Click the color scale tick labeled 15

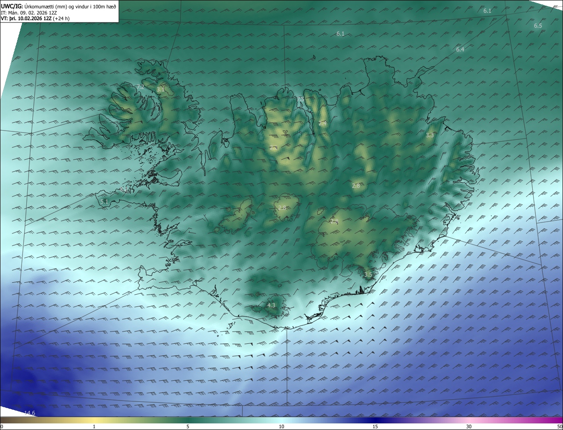375,426
